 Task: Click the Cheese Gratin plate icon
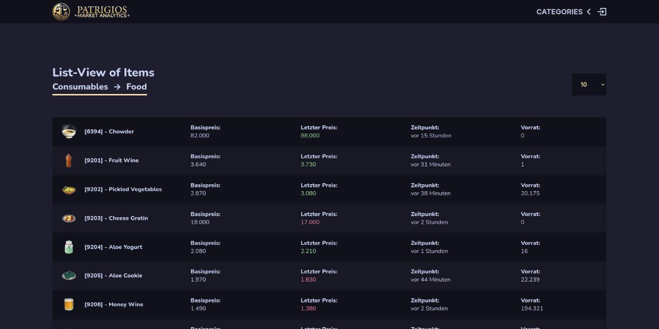click(69, 218)
